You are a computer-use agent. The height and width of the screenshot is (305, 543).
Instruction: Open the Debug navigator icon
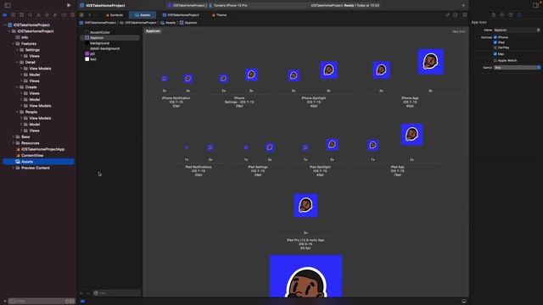[55, 15]
